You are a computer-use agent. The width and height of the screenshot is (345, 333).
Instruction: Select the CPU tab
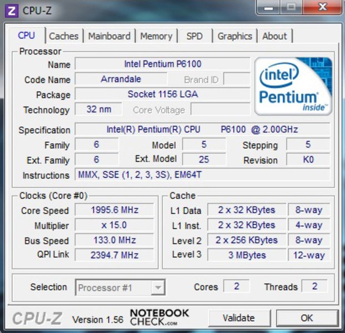click(27, 36)
